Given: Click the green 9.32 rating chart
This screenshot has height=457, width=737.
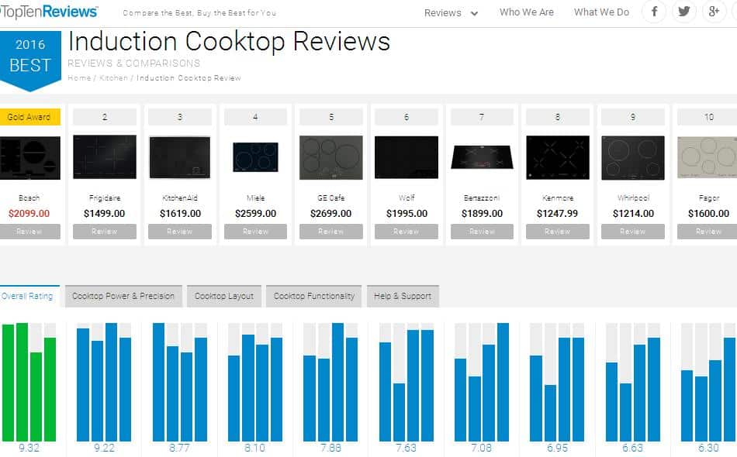Looking at the screenshot, I should (x=29, y=382).
